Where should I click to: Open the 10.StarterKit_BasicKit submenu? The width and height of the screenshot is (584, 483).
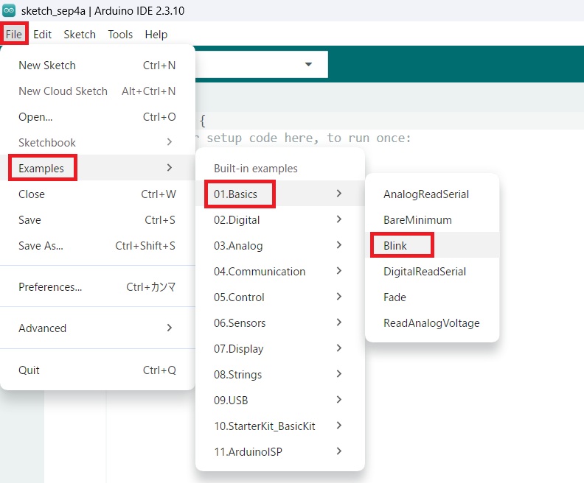[279, 426]
